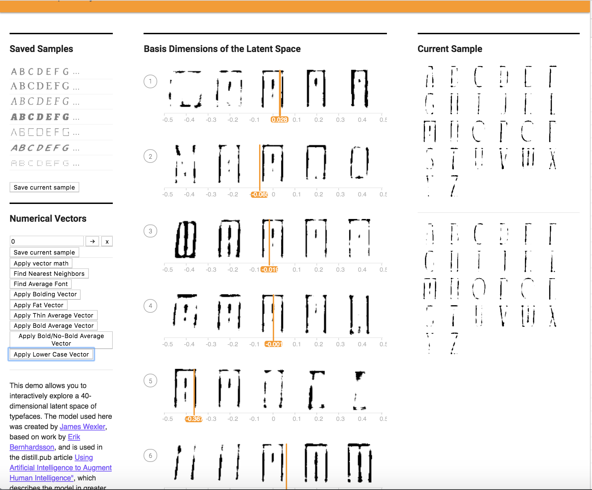592x490 pixels.
Task: Select the second saved sample row
Action: pos(61,86)
